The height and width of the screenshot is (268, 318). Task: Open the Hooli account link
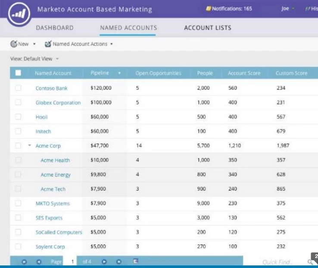click(41, 117)
